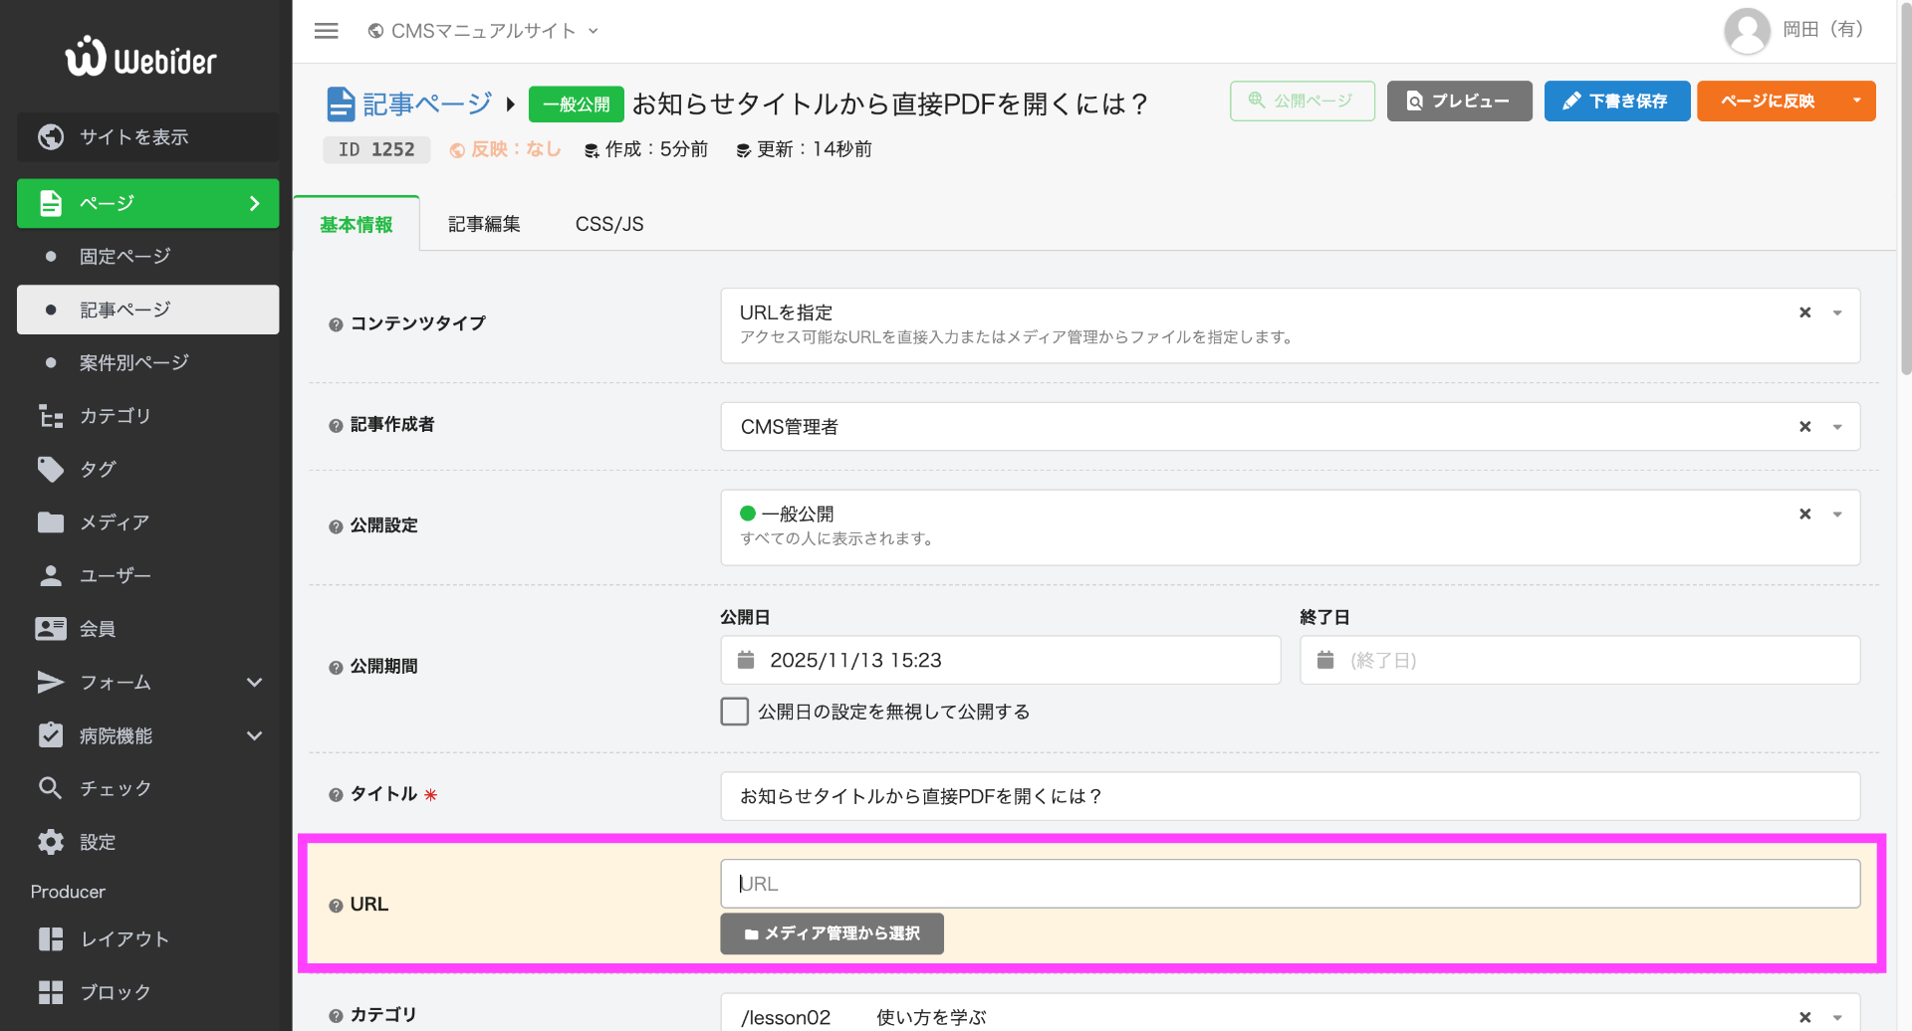
Task: Click help icon beside コンテンツタイプ
Action: click(336, 324)
